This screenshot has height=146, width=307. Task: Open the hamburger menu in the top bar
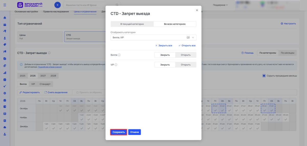[x=5, y=5]
